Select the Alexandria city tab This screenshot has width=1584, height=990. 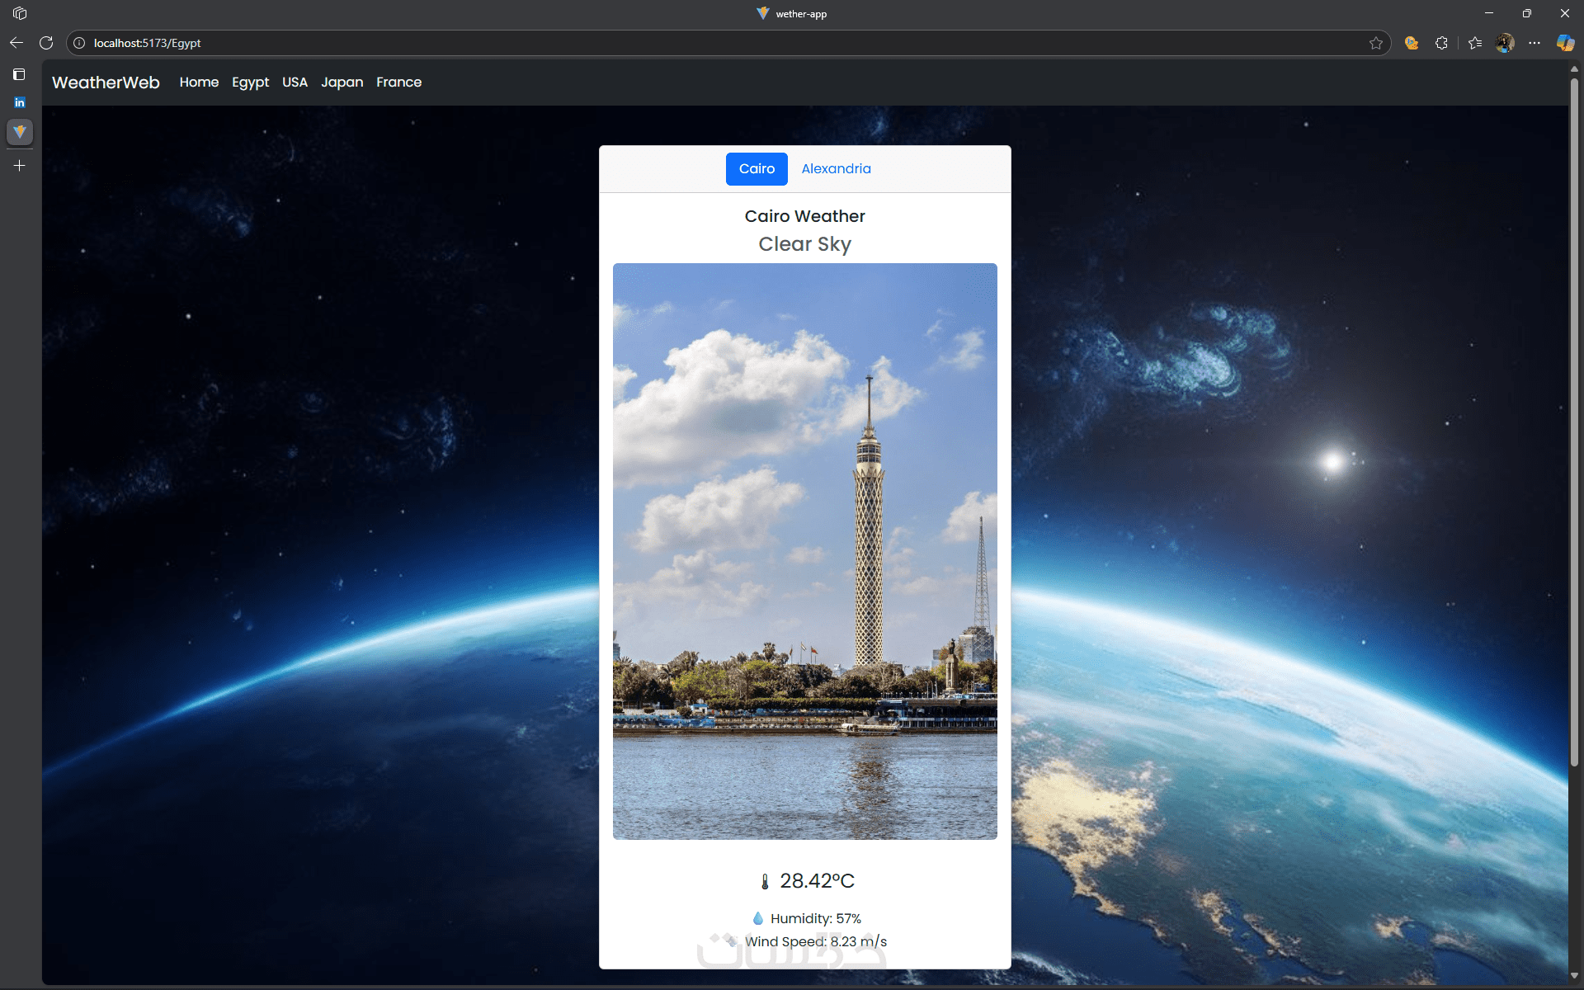click(836, 169)
